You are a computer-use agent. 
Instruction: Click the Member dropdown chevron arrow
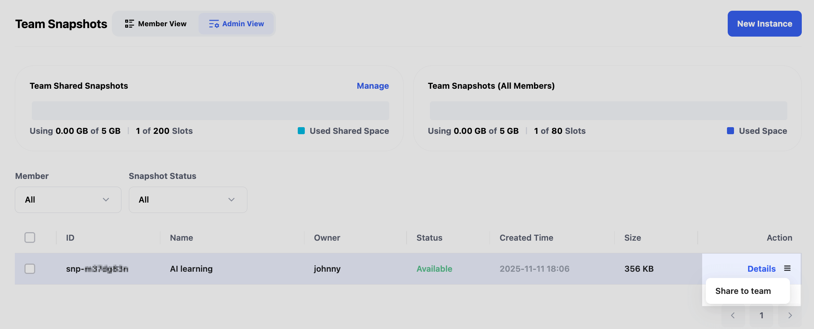tap(106, 200)
